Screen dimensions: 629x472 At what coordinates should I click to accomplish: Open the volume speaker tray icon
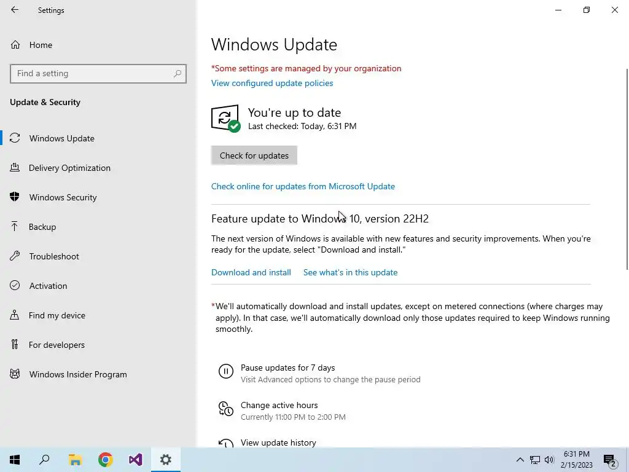(x=549, y=460)
